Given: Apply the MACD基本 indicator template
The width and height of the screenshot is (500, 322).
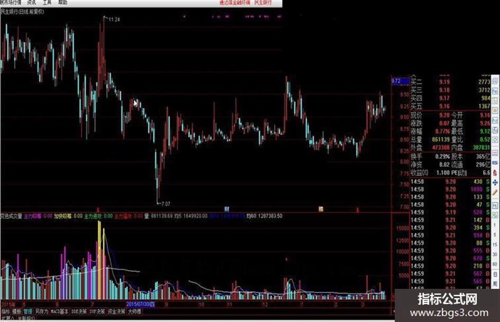Looking at the screenshot, I should pyautogui.click(x=60, y=311).
